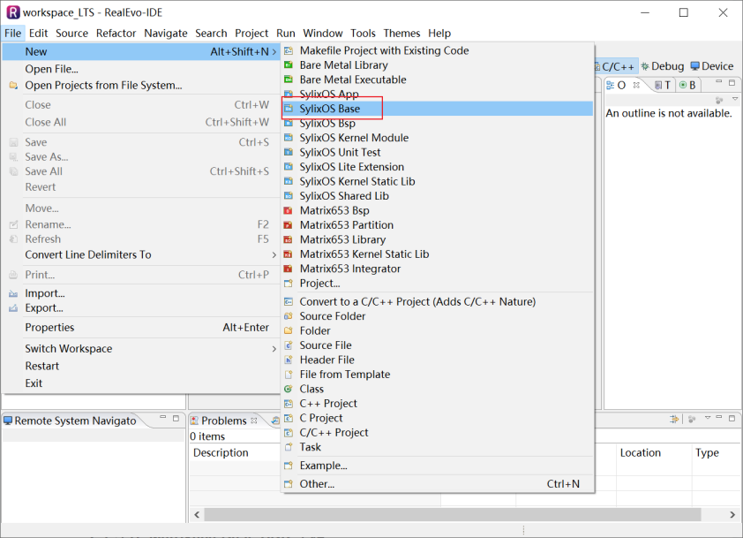Screen dimensions: 743x538
Task: Switch to the Debug perspective
Action: point(663,66)
